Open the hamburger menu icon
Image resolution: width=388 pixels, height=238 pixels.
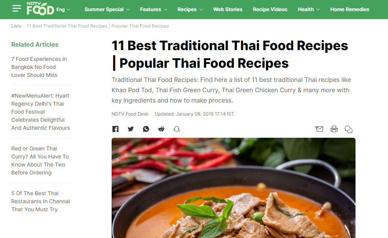pyautogui.click(x=16, y=9)
